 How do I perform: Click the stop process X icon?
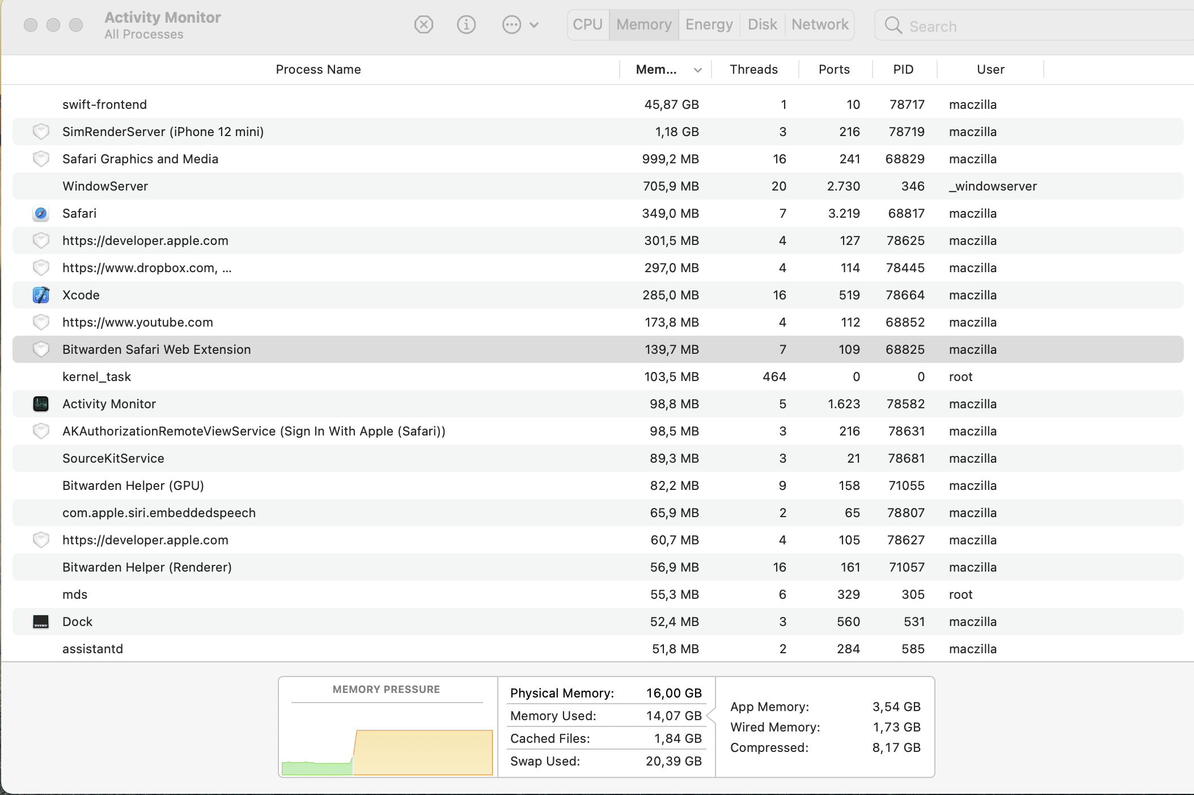pos(424,25)
